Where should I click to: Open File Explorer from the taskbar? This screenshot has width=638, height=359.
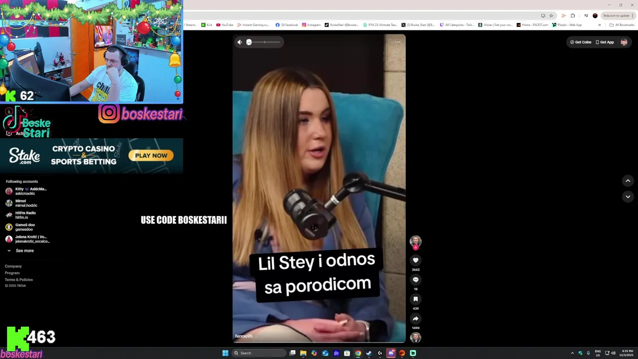[x=303, y=353]
